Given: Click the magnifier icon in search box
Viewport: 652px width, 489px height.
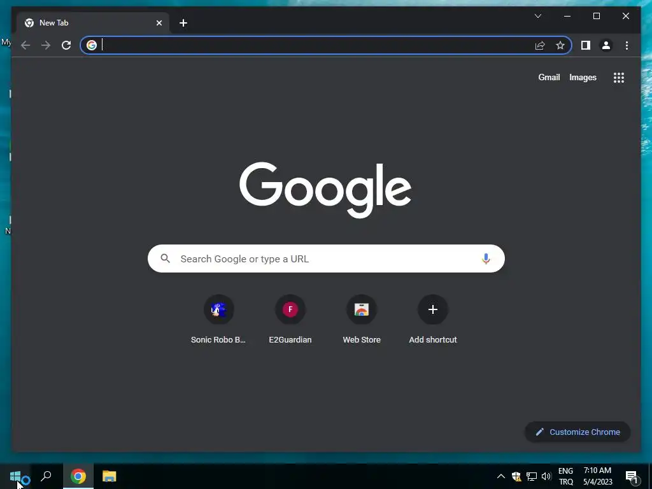Looking at the screenshot, I should click(x=165, y=259).
